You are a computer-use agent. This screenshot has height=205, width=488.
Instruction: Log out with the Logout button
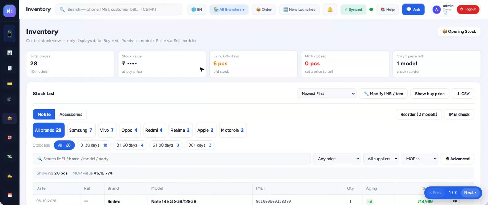(x=468, y=9)
